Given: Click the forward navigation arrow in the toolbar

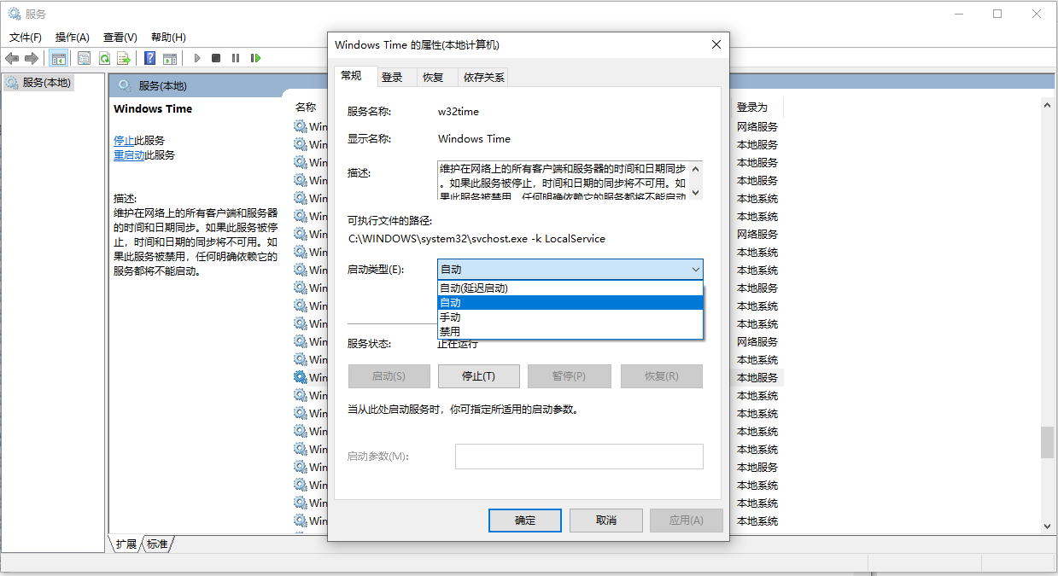Looking at the screenshot, I should (x=31, y=58).
